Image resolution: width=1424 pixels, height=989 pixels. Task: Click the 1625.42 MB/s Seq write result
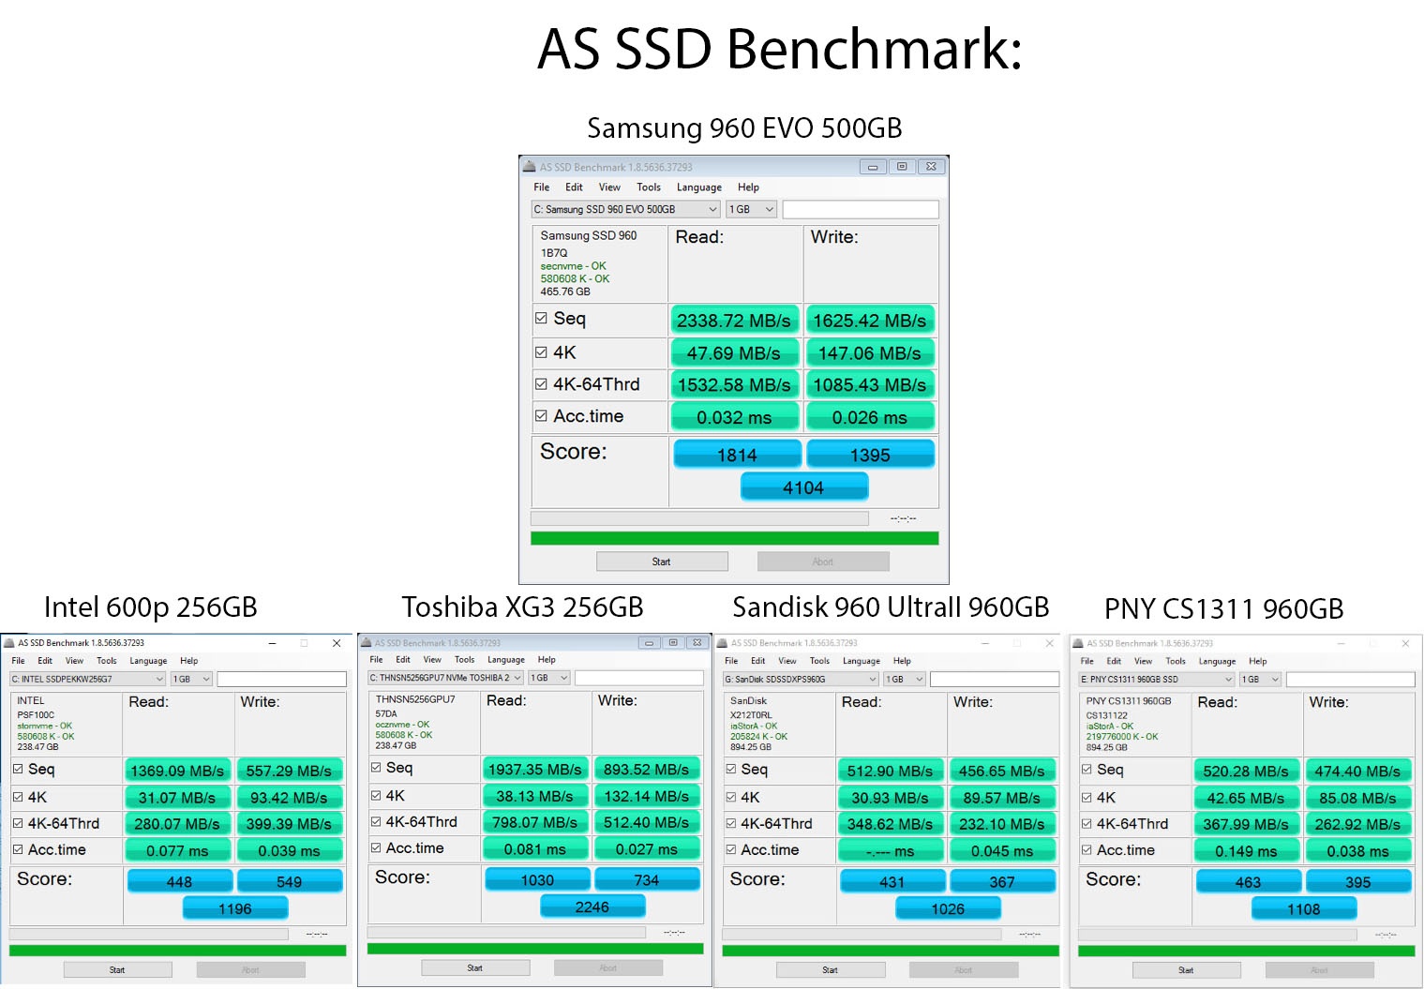(x=870, y=321)
